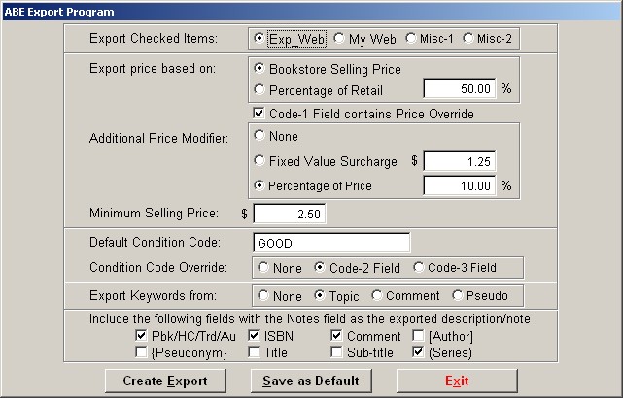The height and width of the screenshot is (398, 623).
Task: Click the Default Condition Code GOOD field
Action: point(331,243)
